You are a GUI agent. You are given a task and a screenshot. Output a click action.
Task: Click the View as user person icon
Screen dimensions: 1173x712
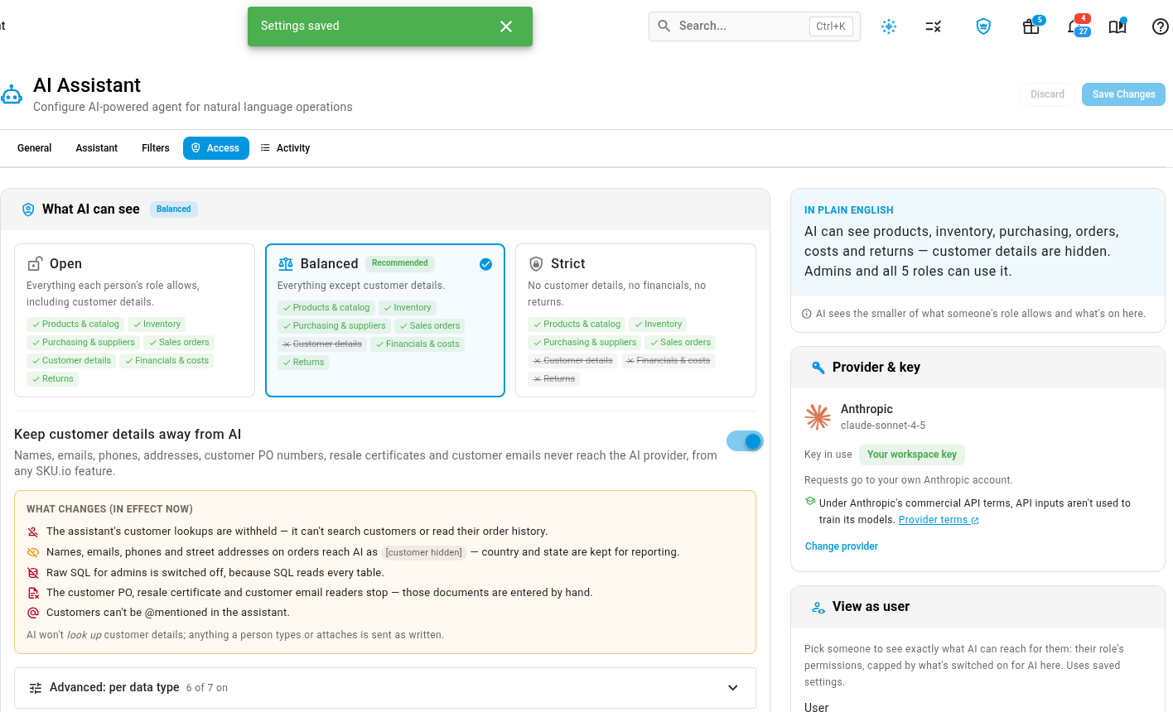(818, 607)
